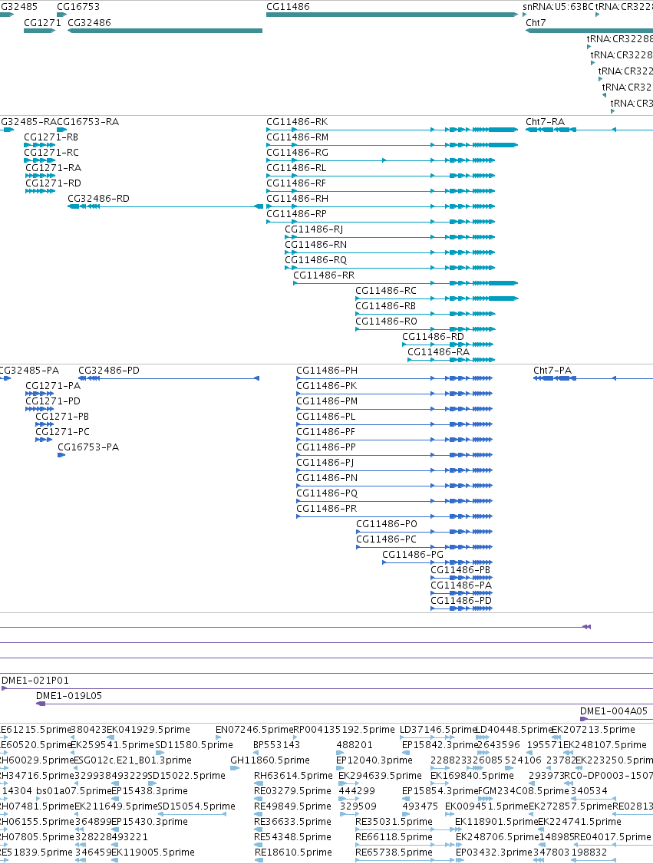Click EST label BP553143
The height and width of the screenshot is (864, 653).
(x=277, y=746)
